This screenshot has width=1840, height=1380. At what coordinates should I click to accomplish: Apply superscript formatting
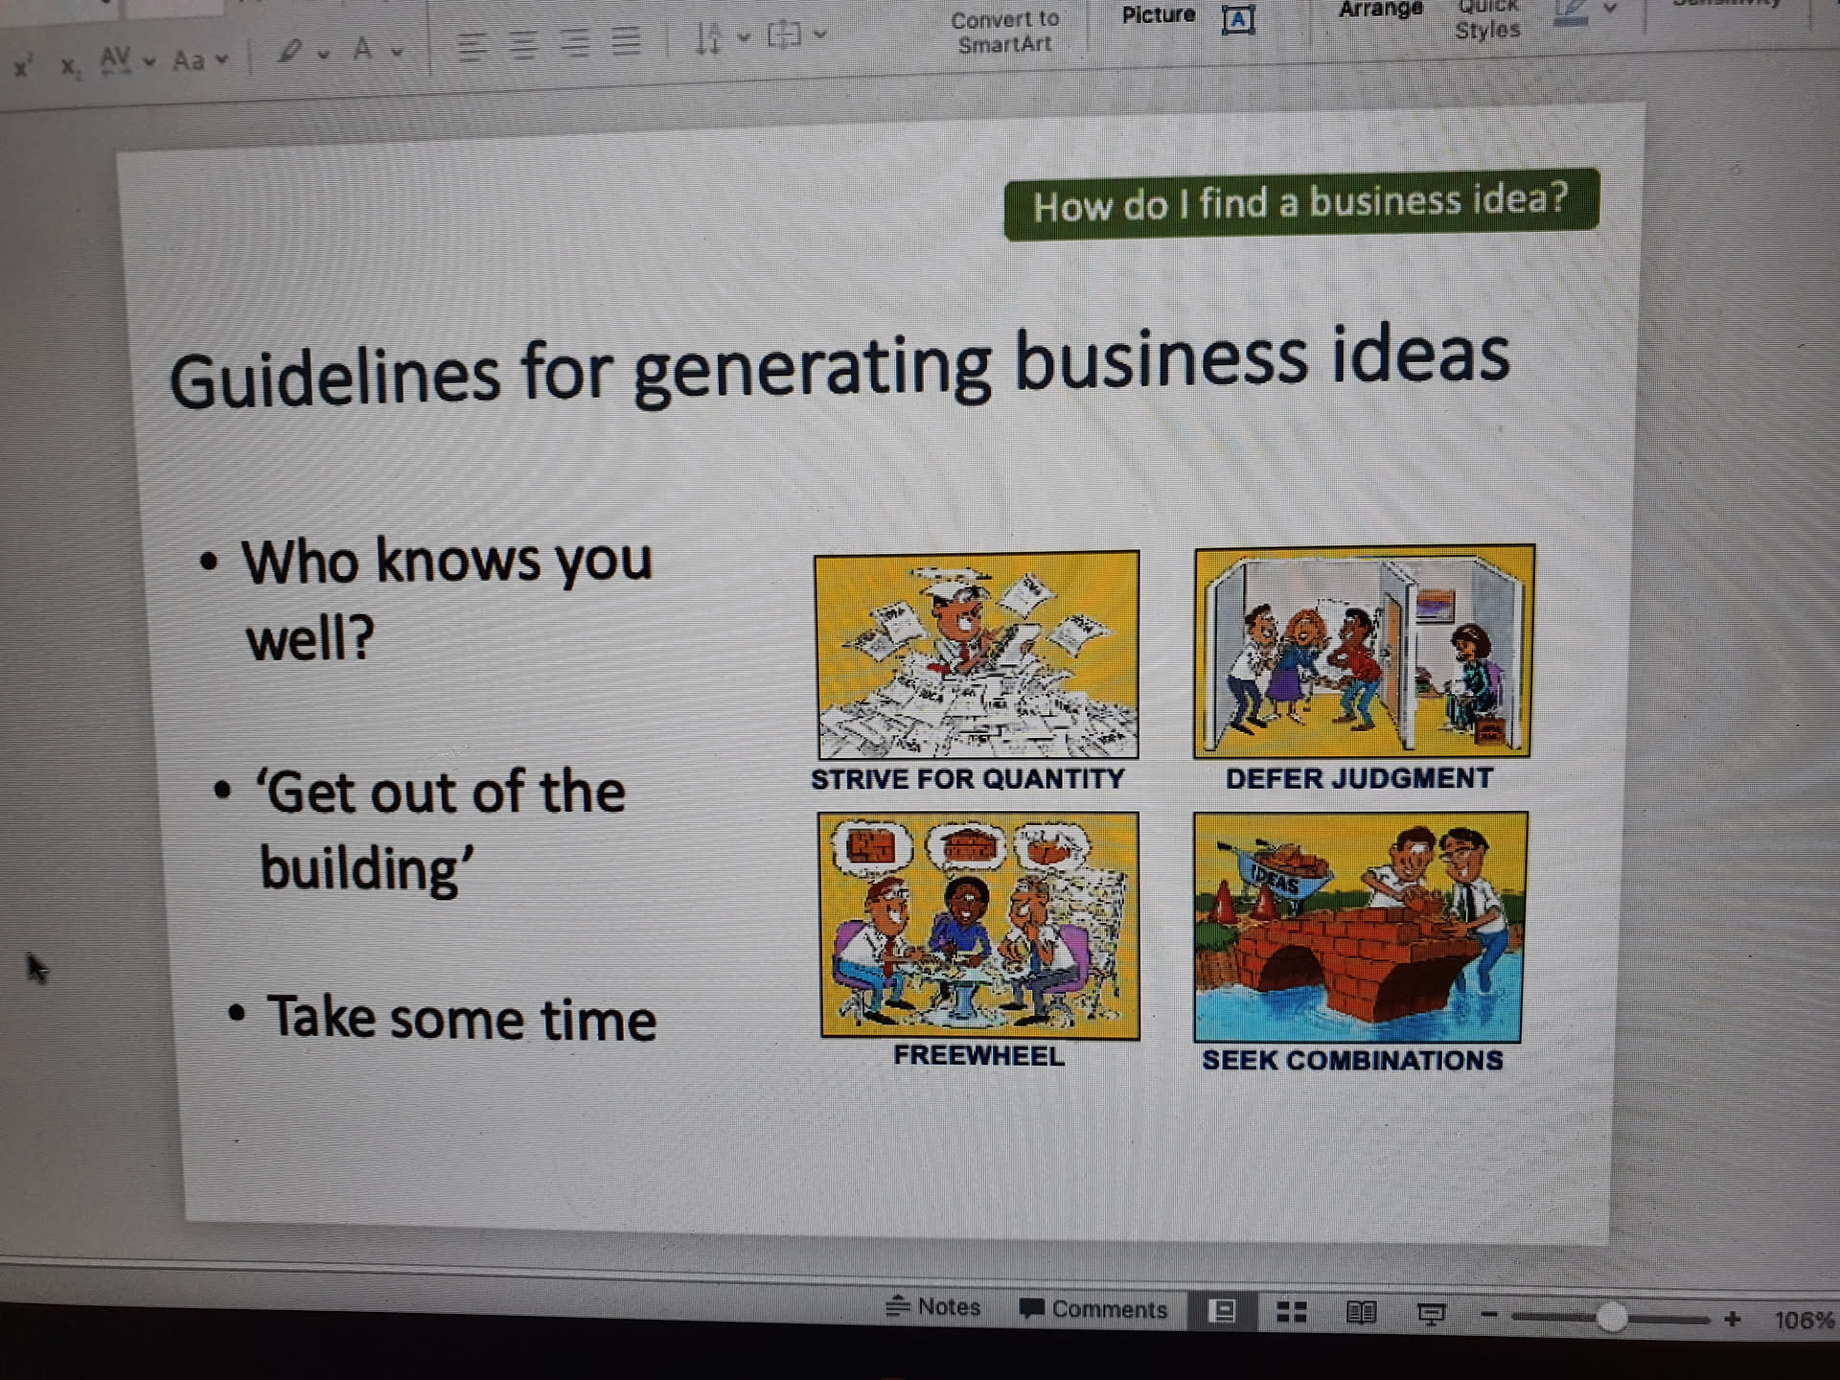tap(23, 65)
